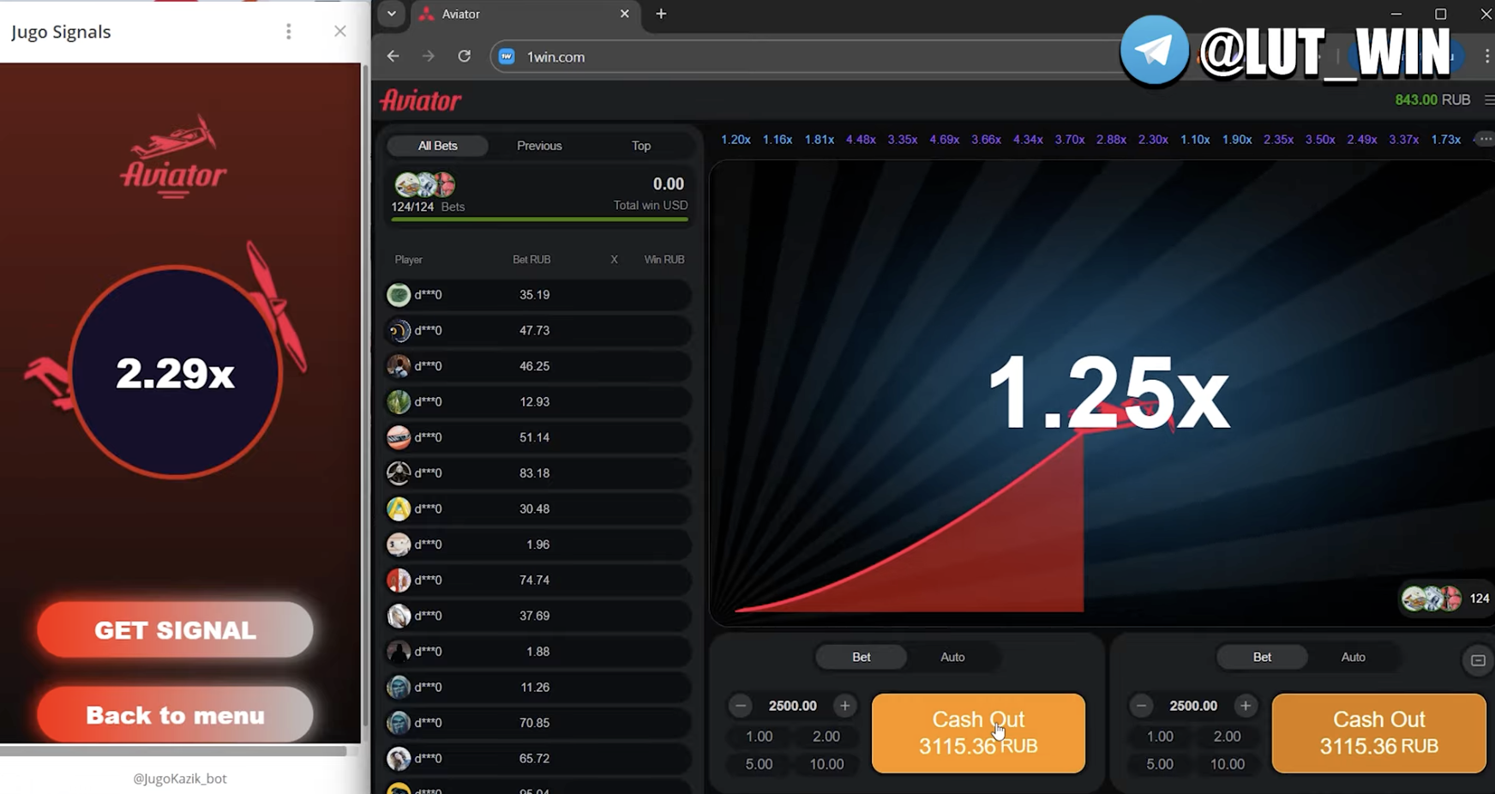Click the Back to menu button

175,715
